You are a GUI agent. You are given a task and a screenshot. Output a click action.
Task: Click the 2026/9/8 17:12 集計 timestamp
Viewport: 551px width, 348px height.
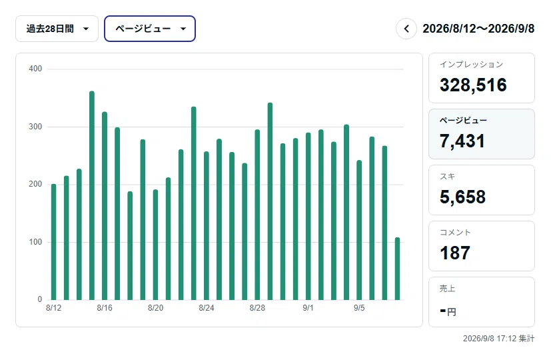pos(498,339)
